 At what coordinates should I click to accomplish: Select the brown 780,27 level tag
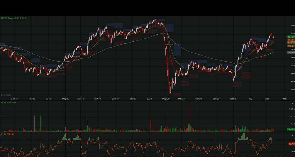[x=291, y=46]
